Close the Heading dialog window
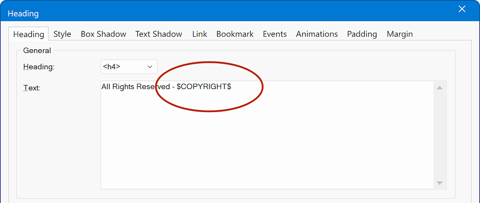Screen dimensions: 480x203 [x=462, y=9]
